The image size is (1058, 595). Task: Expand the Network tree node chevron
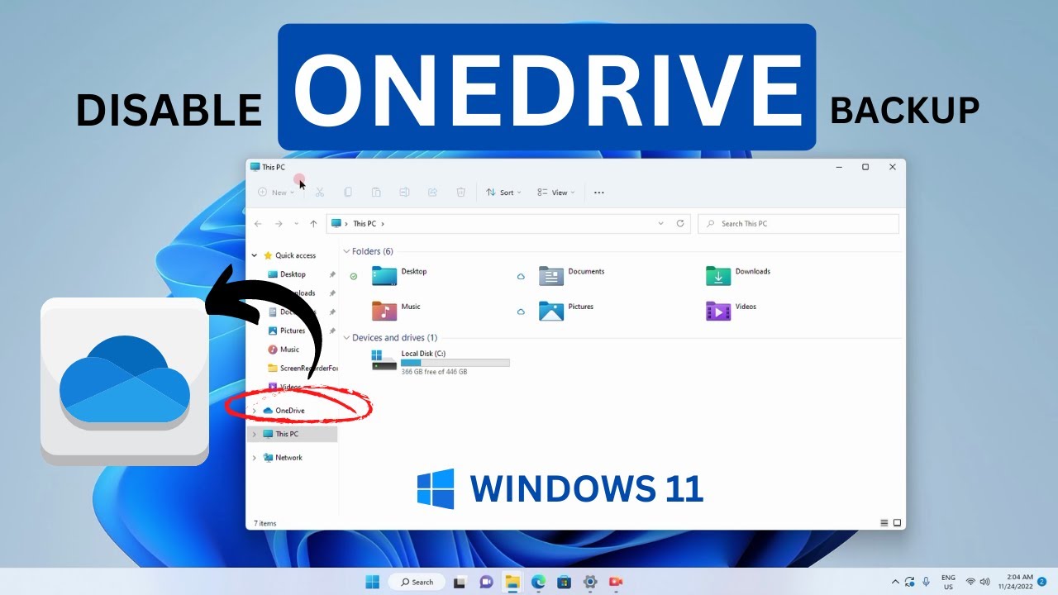[255, 457]
